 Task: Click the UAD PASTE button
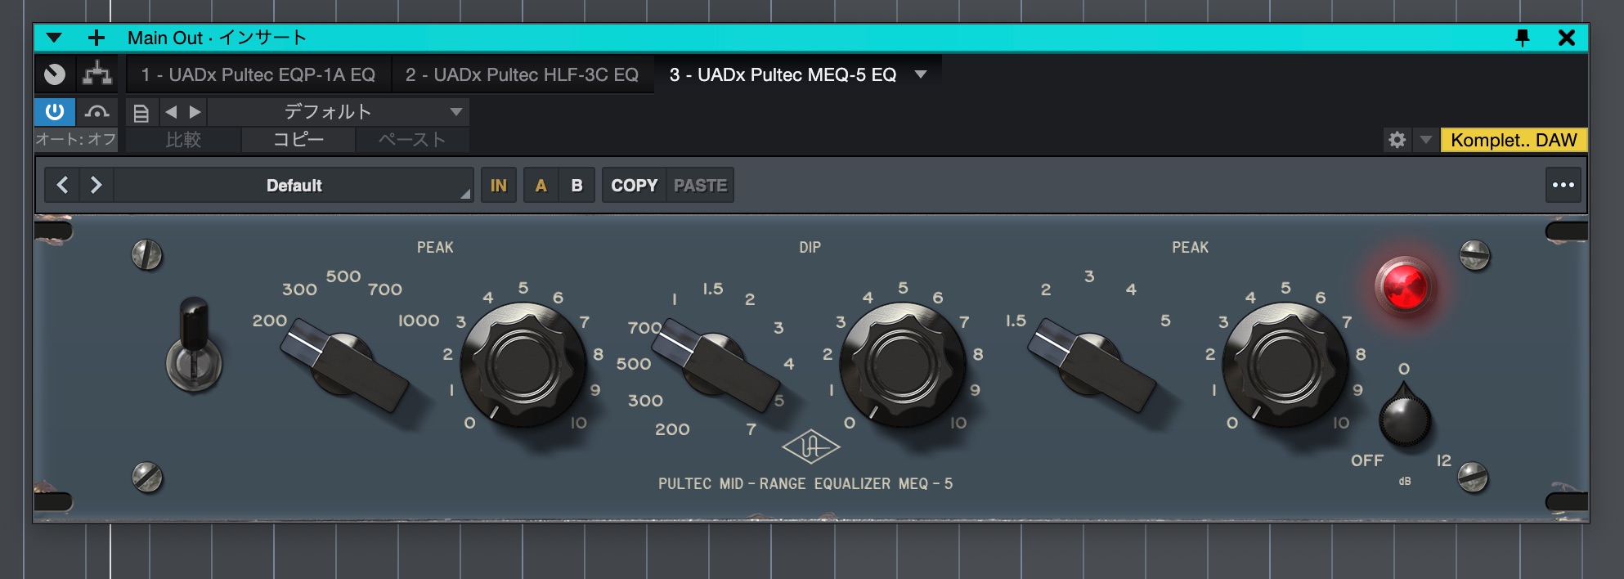tap(700, 185)
